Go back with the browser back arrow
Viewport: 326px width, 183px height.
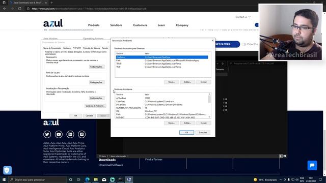[5, 9]
